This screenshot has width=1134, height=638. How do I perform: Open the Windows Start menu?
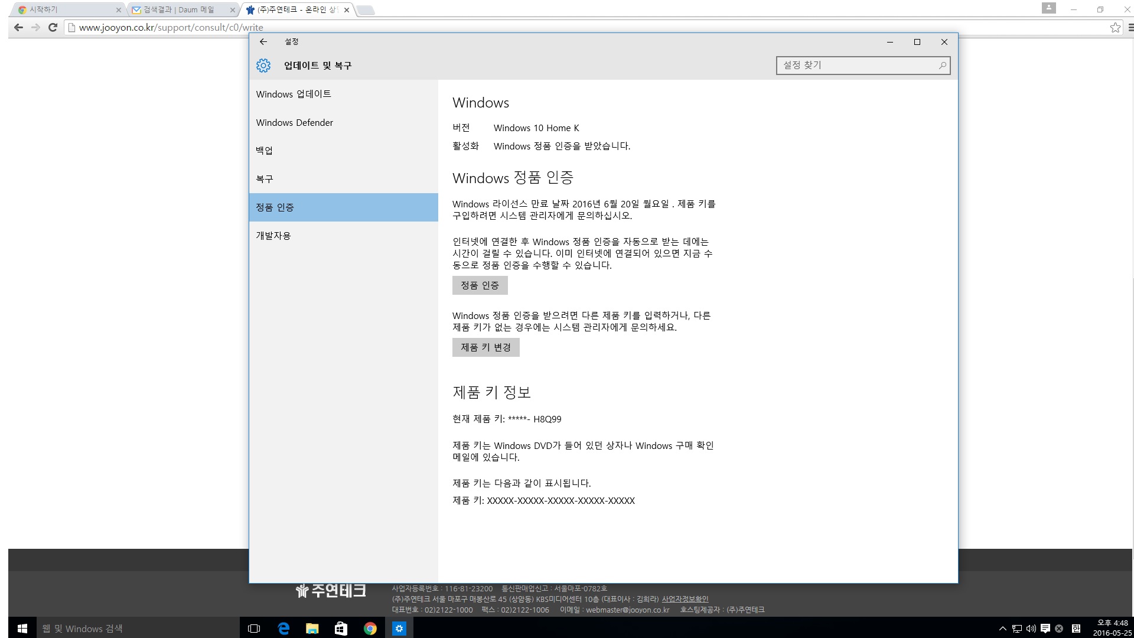22,628
